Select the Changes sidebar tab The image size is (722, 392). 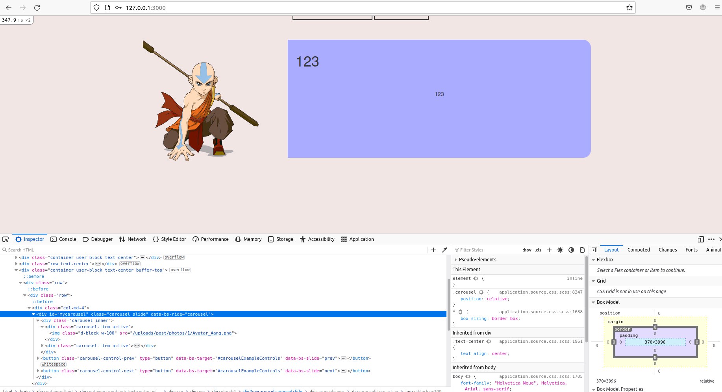click(x=668, y=250)
